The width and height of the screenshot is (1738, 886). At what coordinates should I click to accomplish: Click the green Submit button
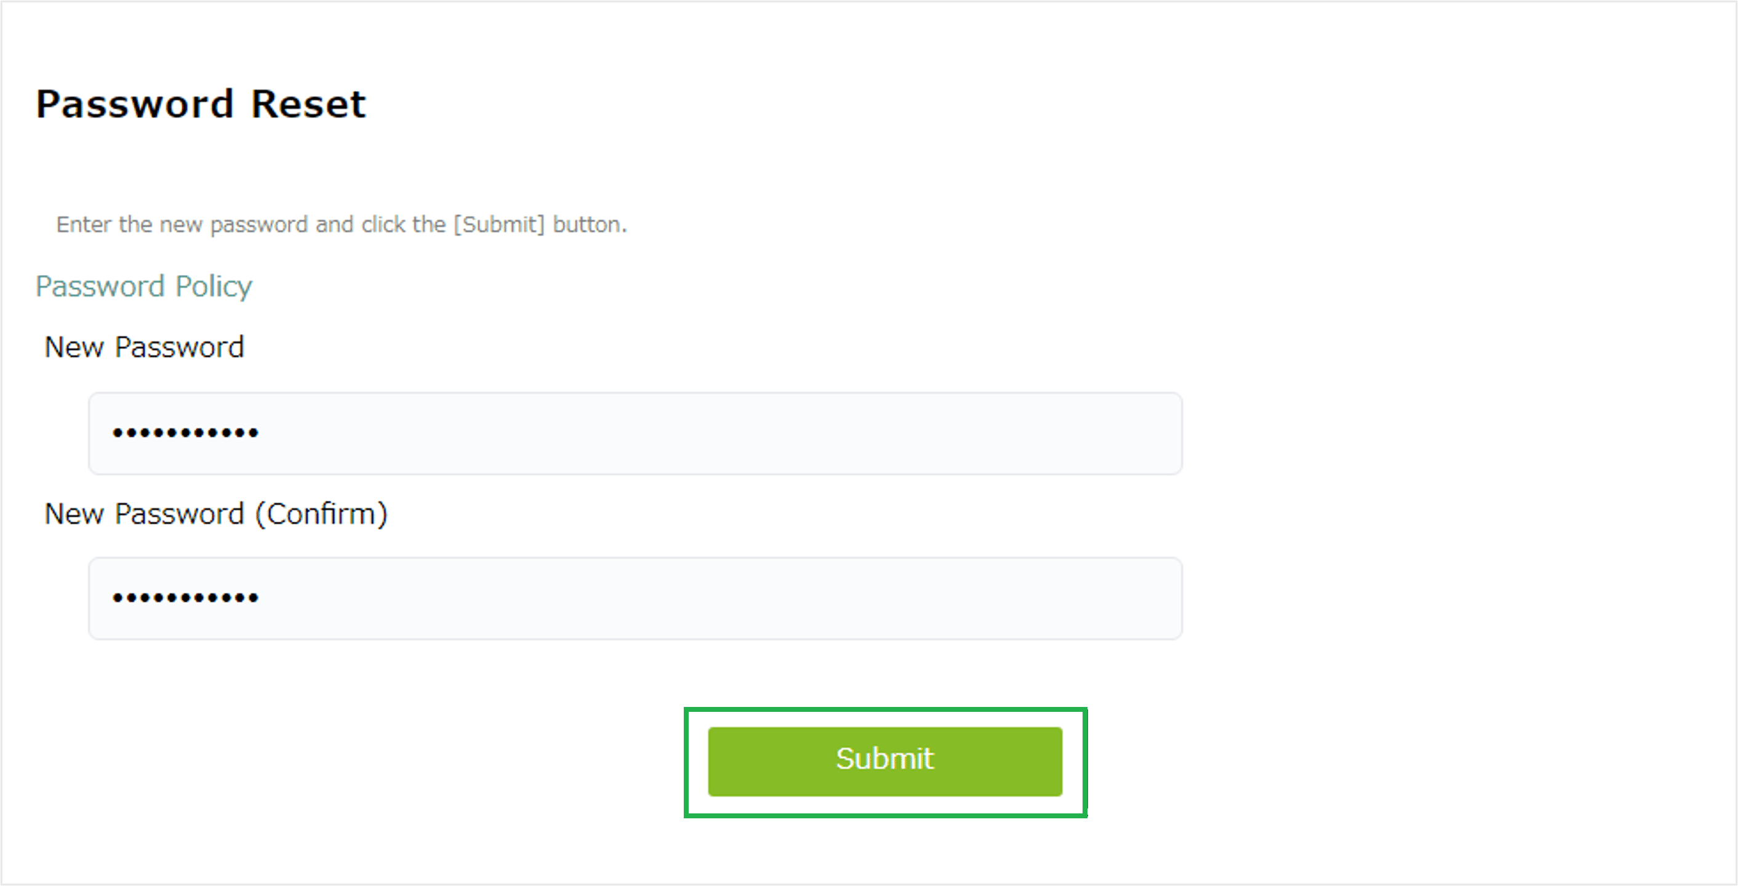click(x=884, y=761)
